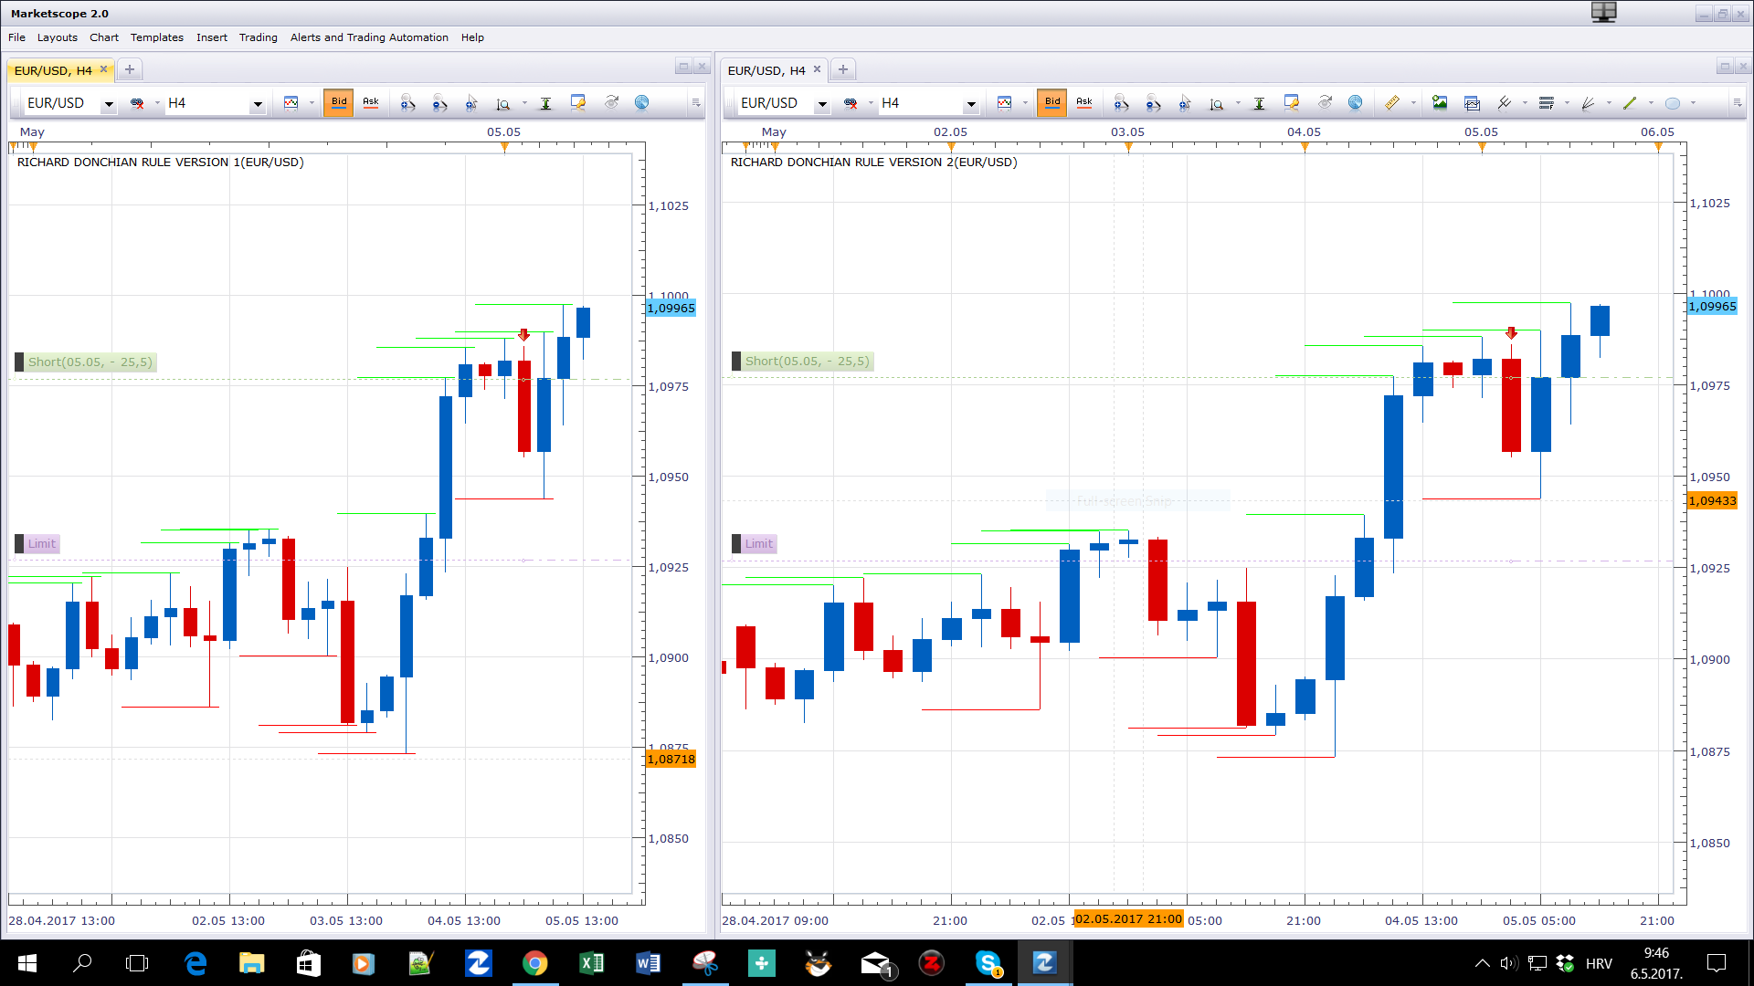Select the ellipse drawing tool in right toolbar
1754x986 pixels.
click(1672, 103)
